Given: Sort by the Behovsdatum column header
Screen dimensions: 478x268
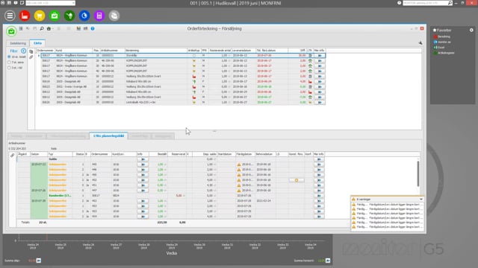Looking at the screenshot, I should [x=265, y=154].
